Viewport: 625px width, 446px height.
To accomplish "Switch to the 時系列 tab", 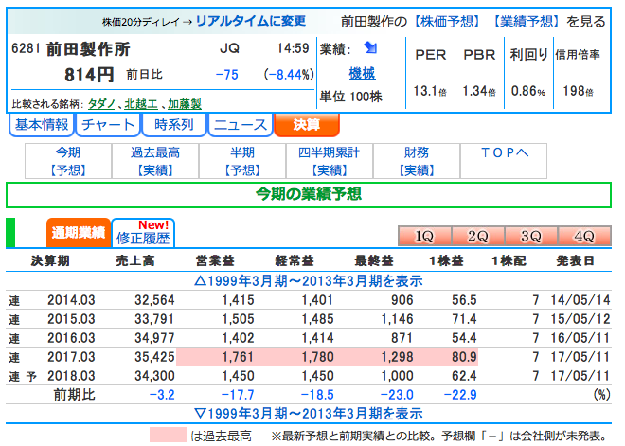I will pyautogui.click(x=174, y=125).
